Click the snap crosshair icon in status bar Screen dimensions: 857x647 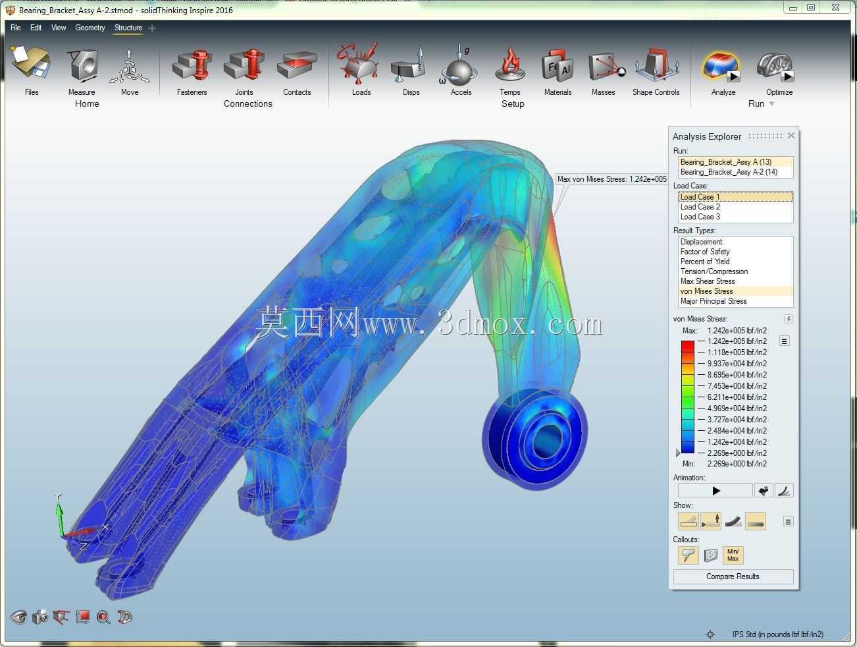(710, 634)
